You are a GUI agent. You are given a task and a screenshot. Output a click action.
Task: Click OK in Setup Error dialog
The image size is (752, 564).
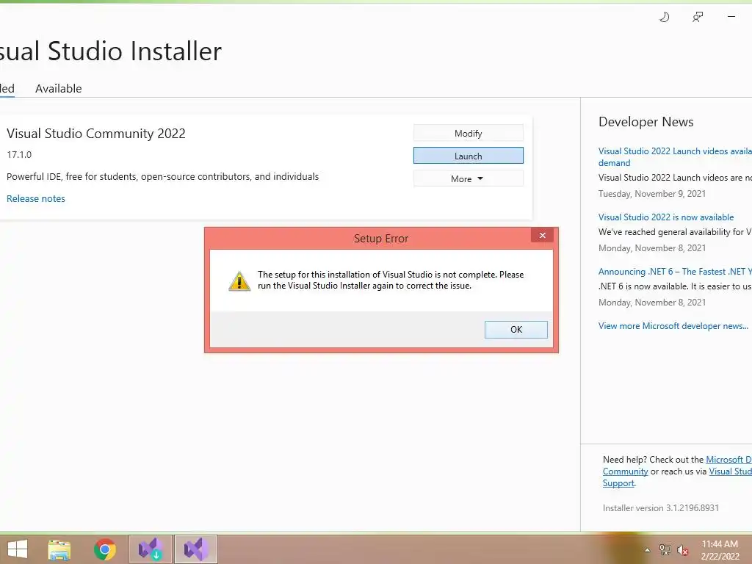pos(516,330)
